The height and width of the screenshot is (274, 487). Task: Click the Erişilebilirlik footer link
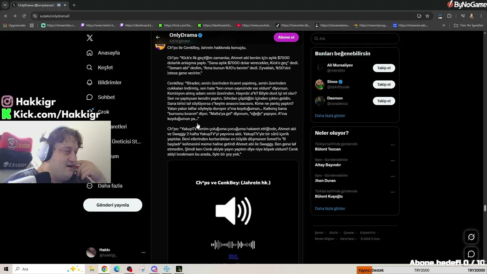click(x=368, y=233)
